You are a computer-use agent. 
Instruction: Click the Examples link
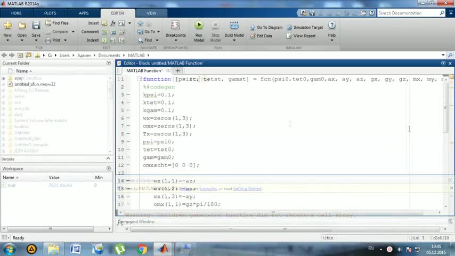(x=208, y=189)
